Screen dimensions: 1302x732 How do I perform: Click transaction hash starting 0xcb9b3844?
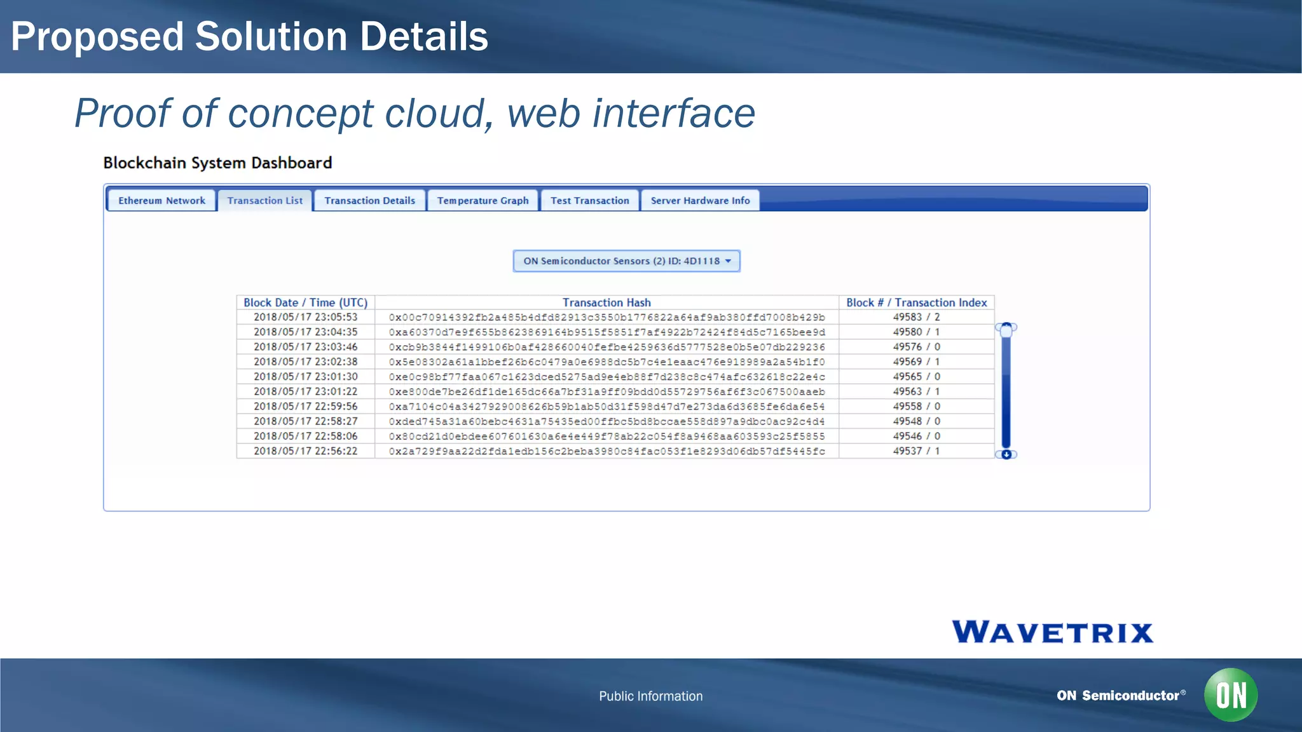tap(606, 347)
